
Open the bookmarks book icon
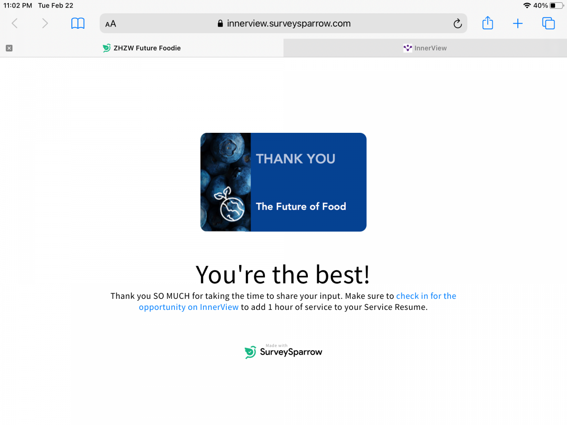click(x=78, y=23)
